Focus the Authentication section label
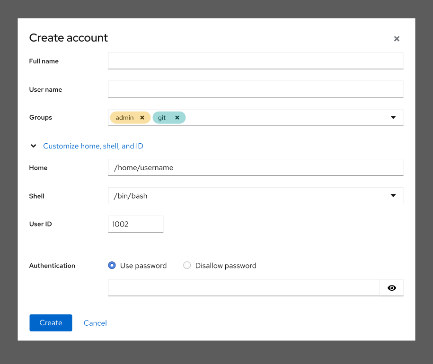 [x=52, y=265]
